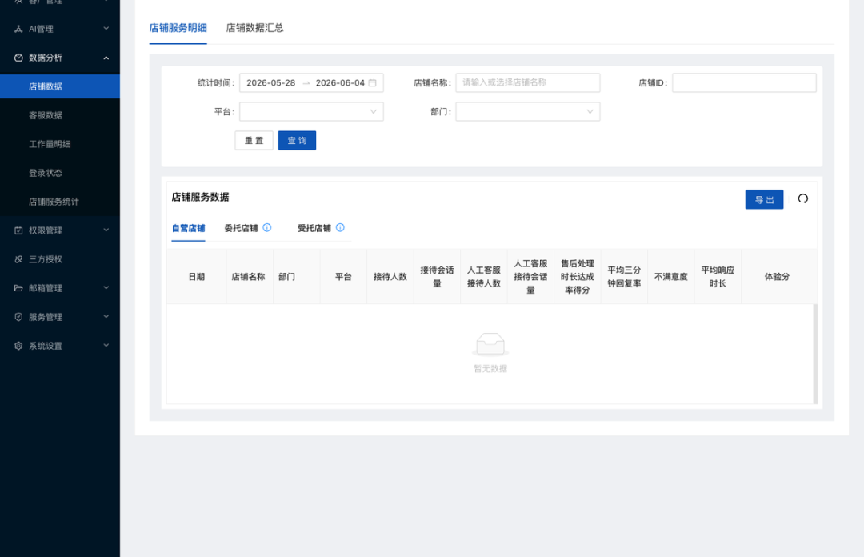
Task: Select the 委托店铺 tab
Action: point(241,228)
